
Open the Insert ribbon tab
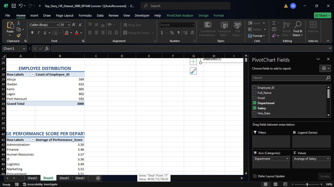(34, 16)
